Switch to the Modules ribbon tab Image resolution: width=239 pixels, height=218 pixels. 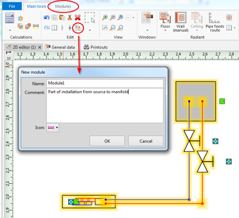click(63, 7)
